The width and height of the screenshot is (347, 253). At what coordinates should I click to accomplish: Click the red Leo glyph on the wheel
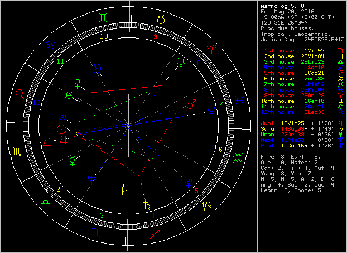(x=20, y=93)
